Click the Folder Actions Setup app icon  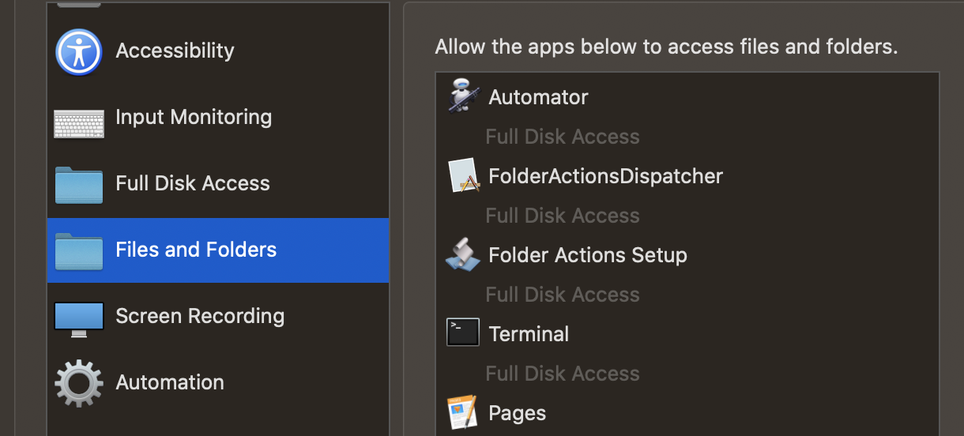point(463,254)
